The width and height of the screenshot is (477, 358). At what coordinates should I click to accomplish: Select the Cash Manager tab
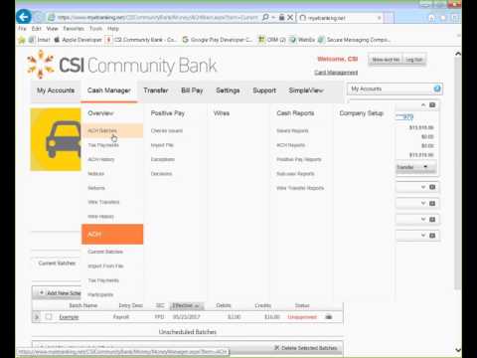pyautogui.click(x=109, y=90)
